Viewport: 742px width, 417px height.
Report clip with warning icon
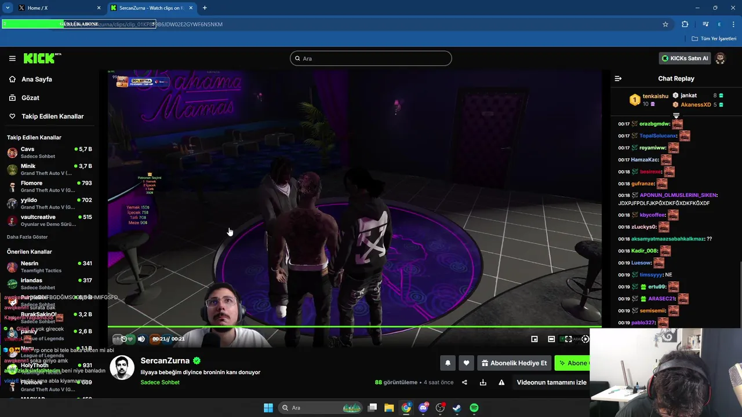501,382
